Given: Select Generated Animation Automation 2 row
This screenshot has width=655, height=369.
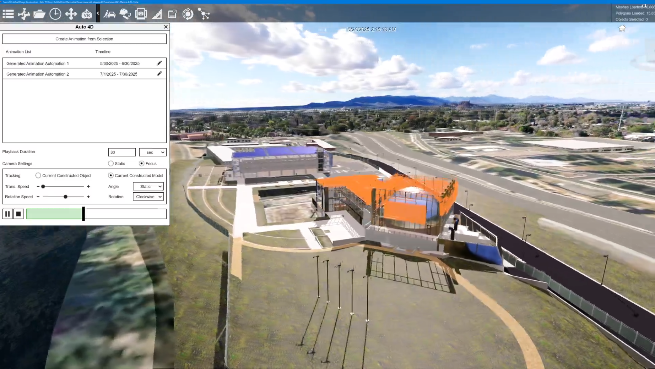Looking at the screenshot, I should 84,74.
